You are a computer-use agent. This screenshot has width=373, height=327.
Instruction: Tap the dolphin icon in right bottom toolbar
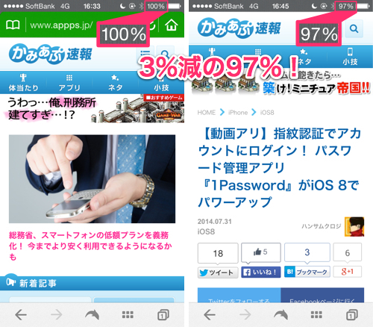280,315
